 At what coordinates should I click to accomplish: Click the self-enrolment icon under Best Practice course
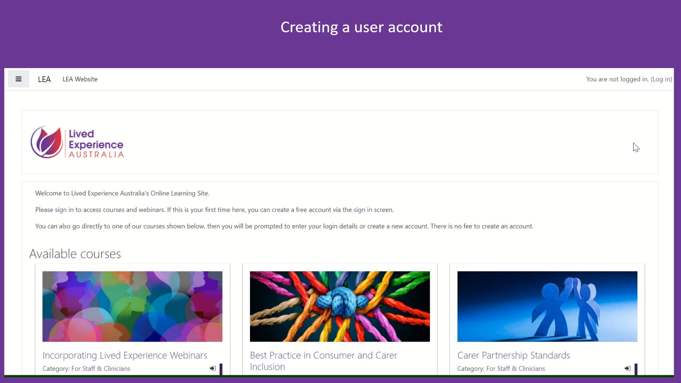[420, 379]
